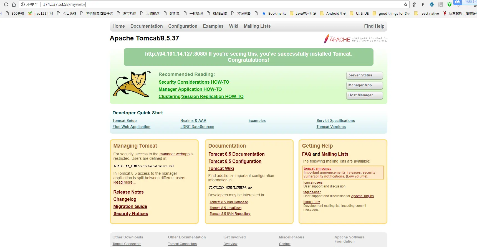This screenshot has height=247, width=477.
Task: View site info for the insecure connection
Action: point(29,4)
